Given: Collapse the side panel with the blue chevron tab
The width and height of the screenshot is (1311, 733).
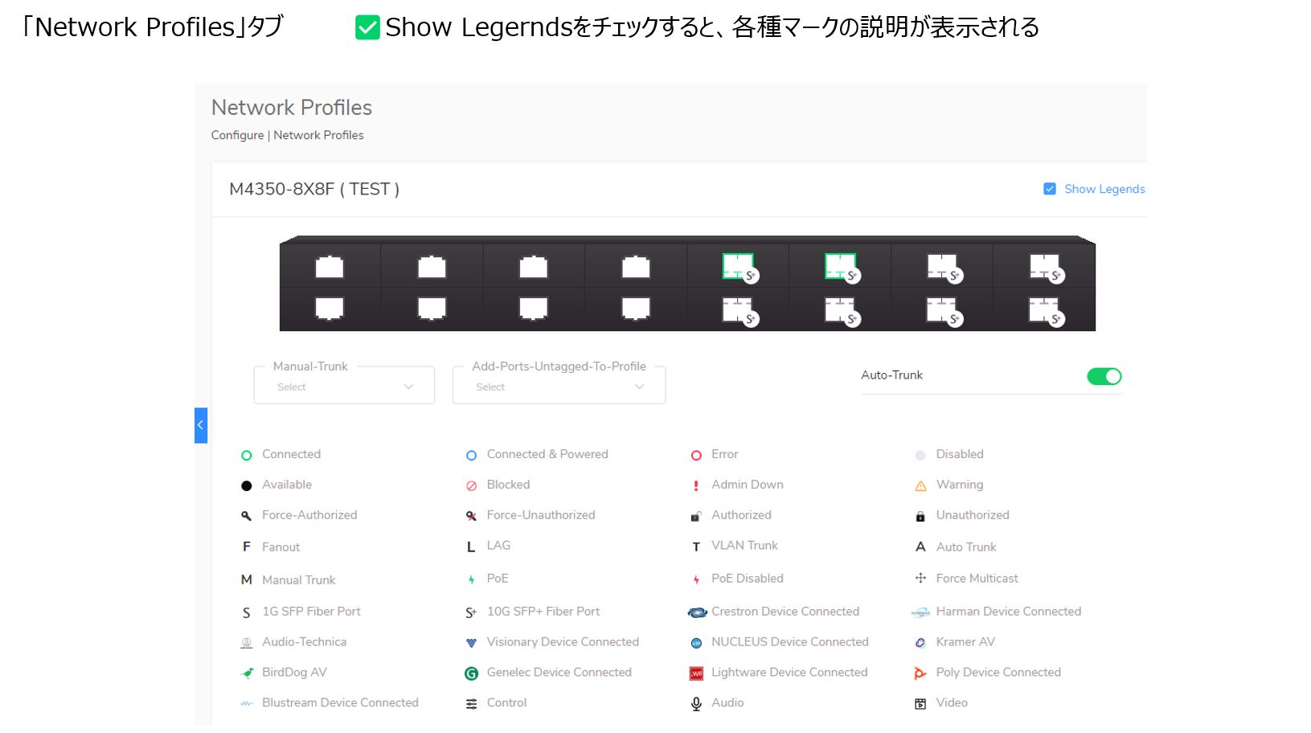Looking at the screenshot, I should tap(201, 425).
